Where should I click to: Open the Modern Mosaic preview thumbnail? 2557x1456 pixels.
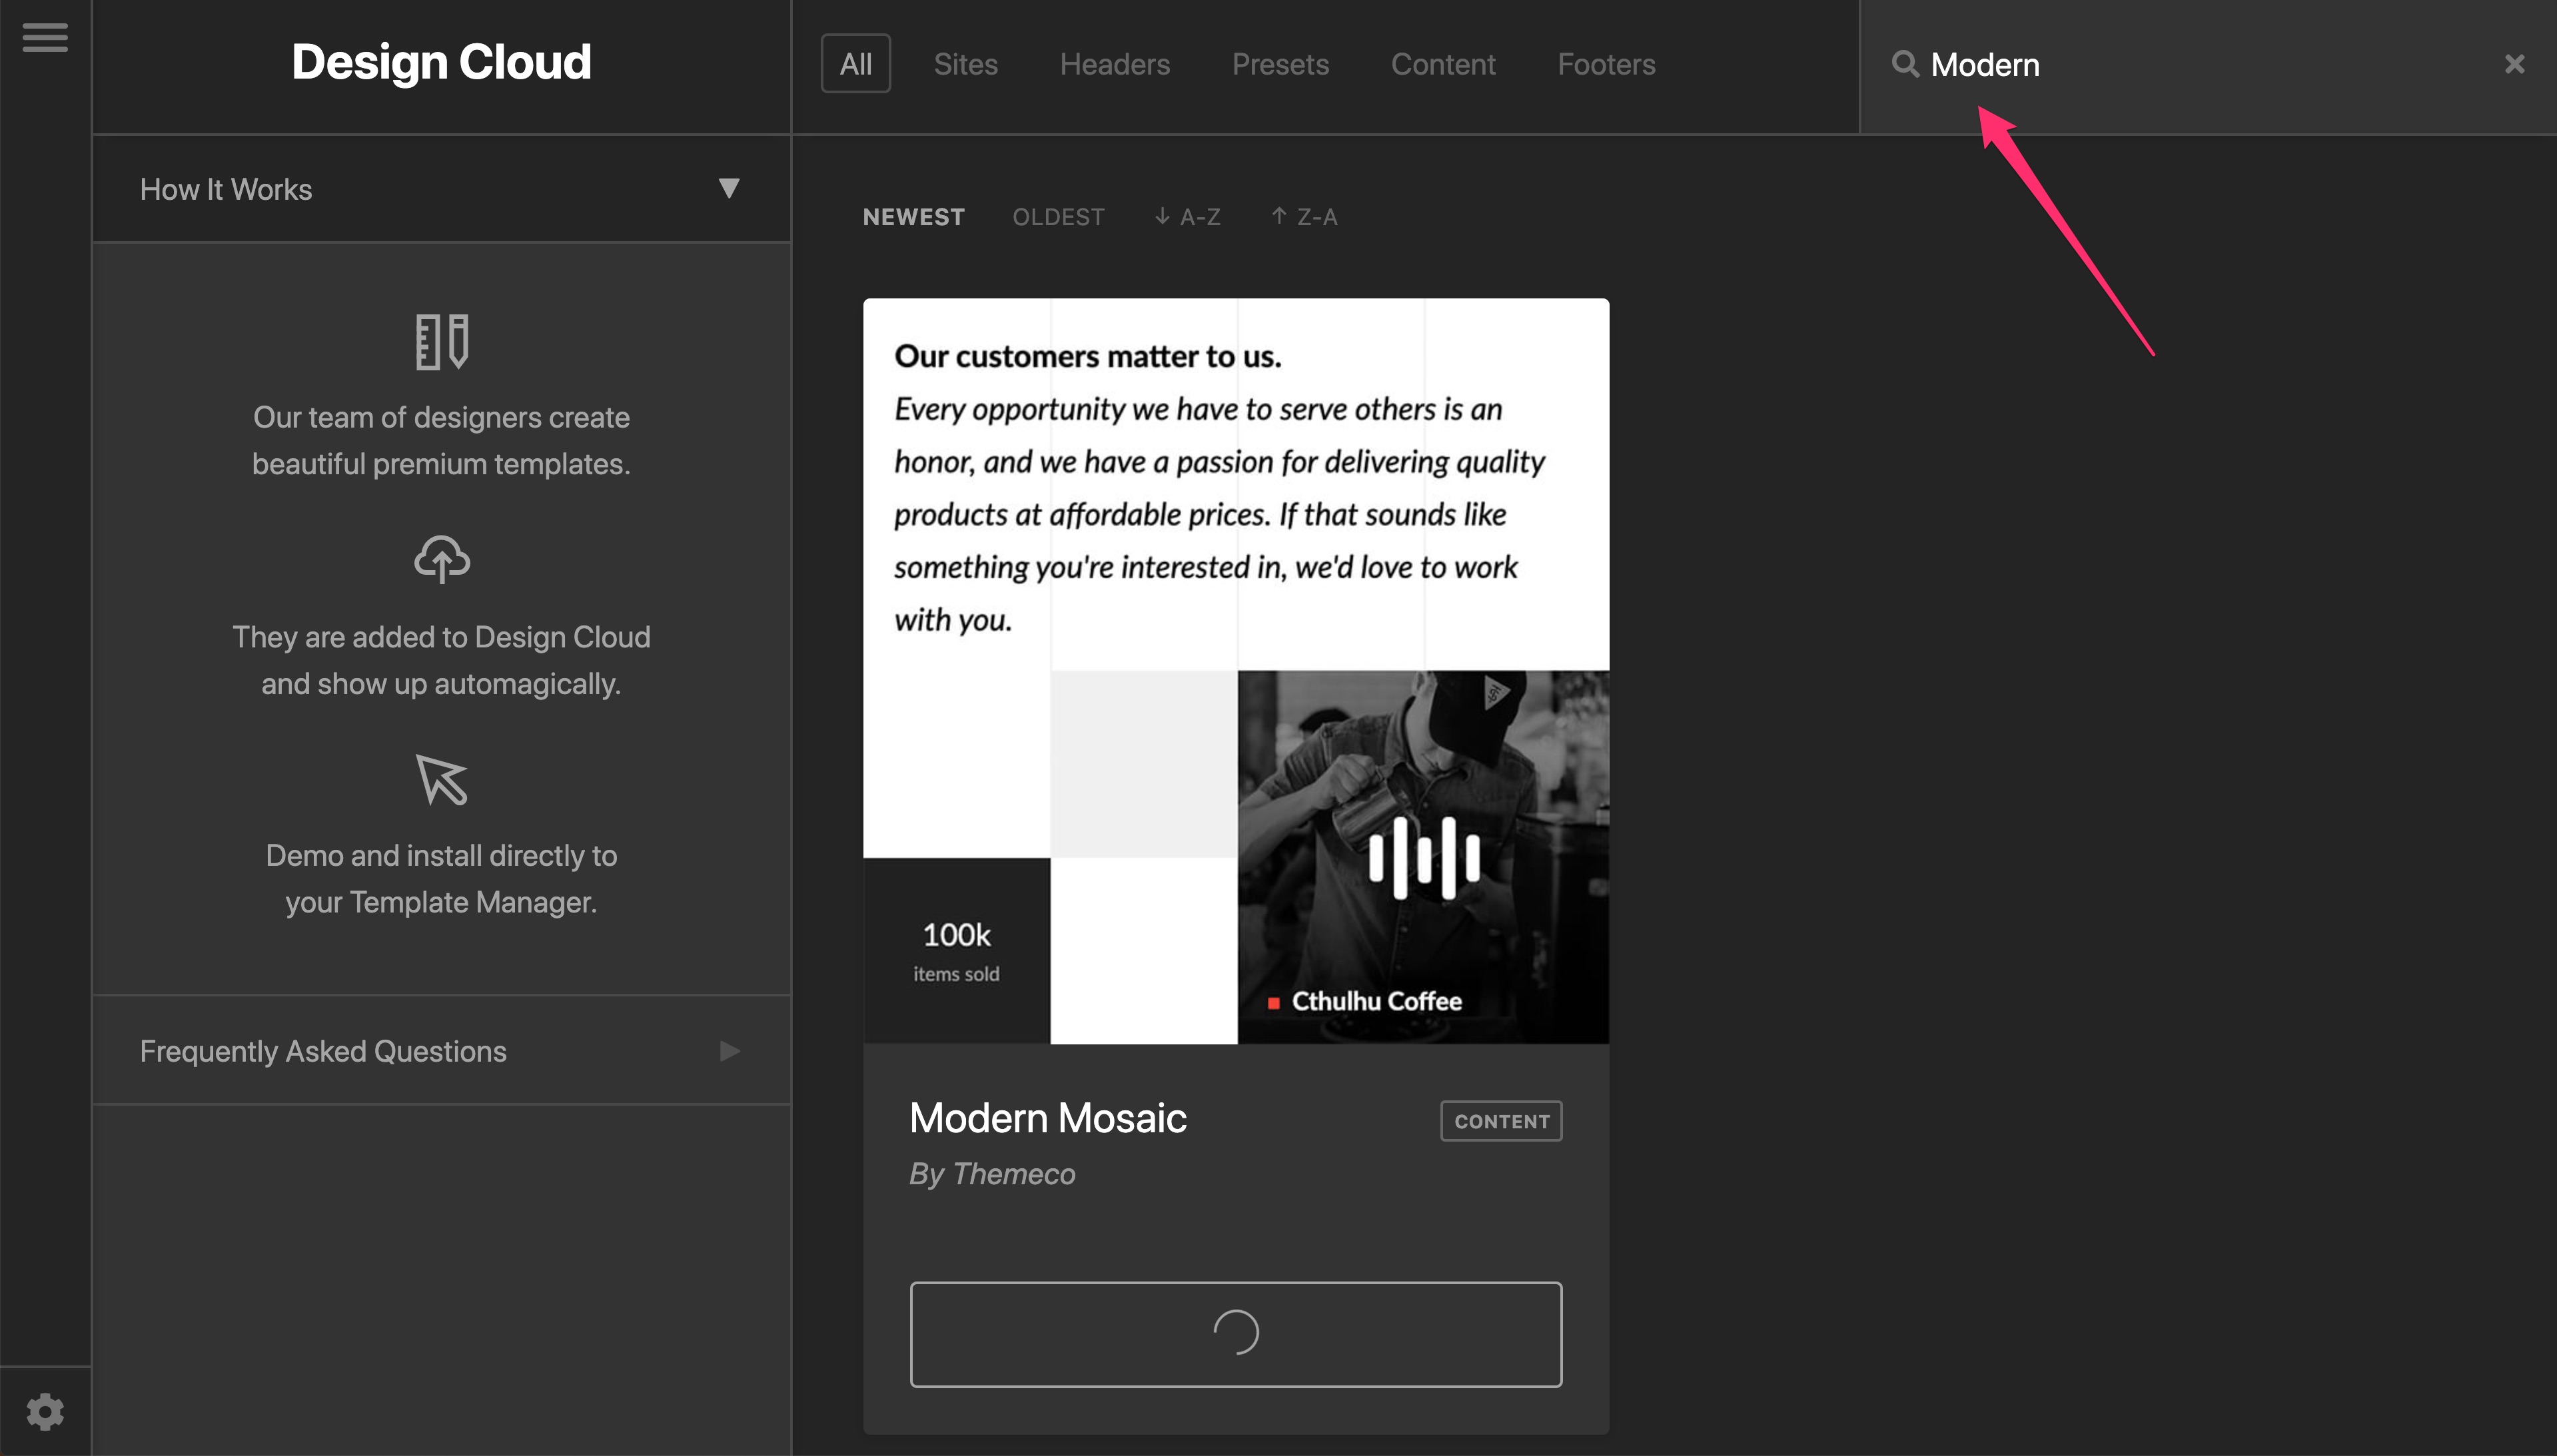click(x=1236, y=671)
